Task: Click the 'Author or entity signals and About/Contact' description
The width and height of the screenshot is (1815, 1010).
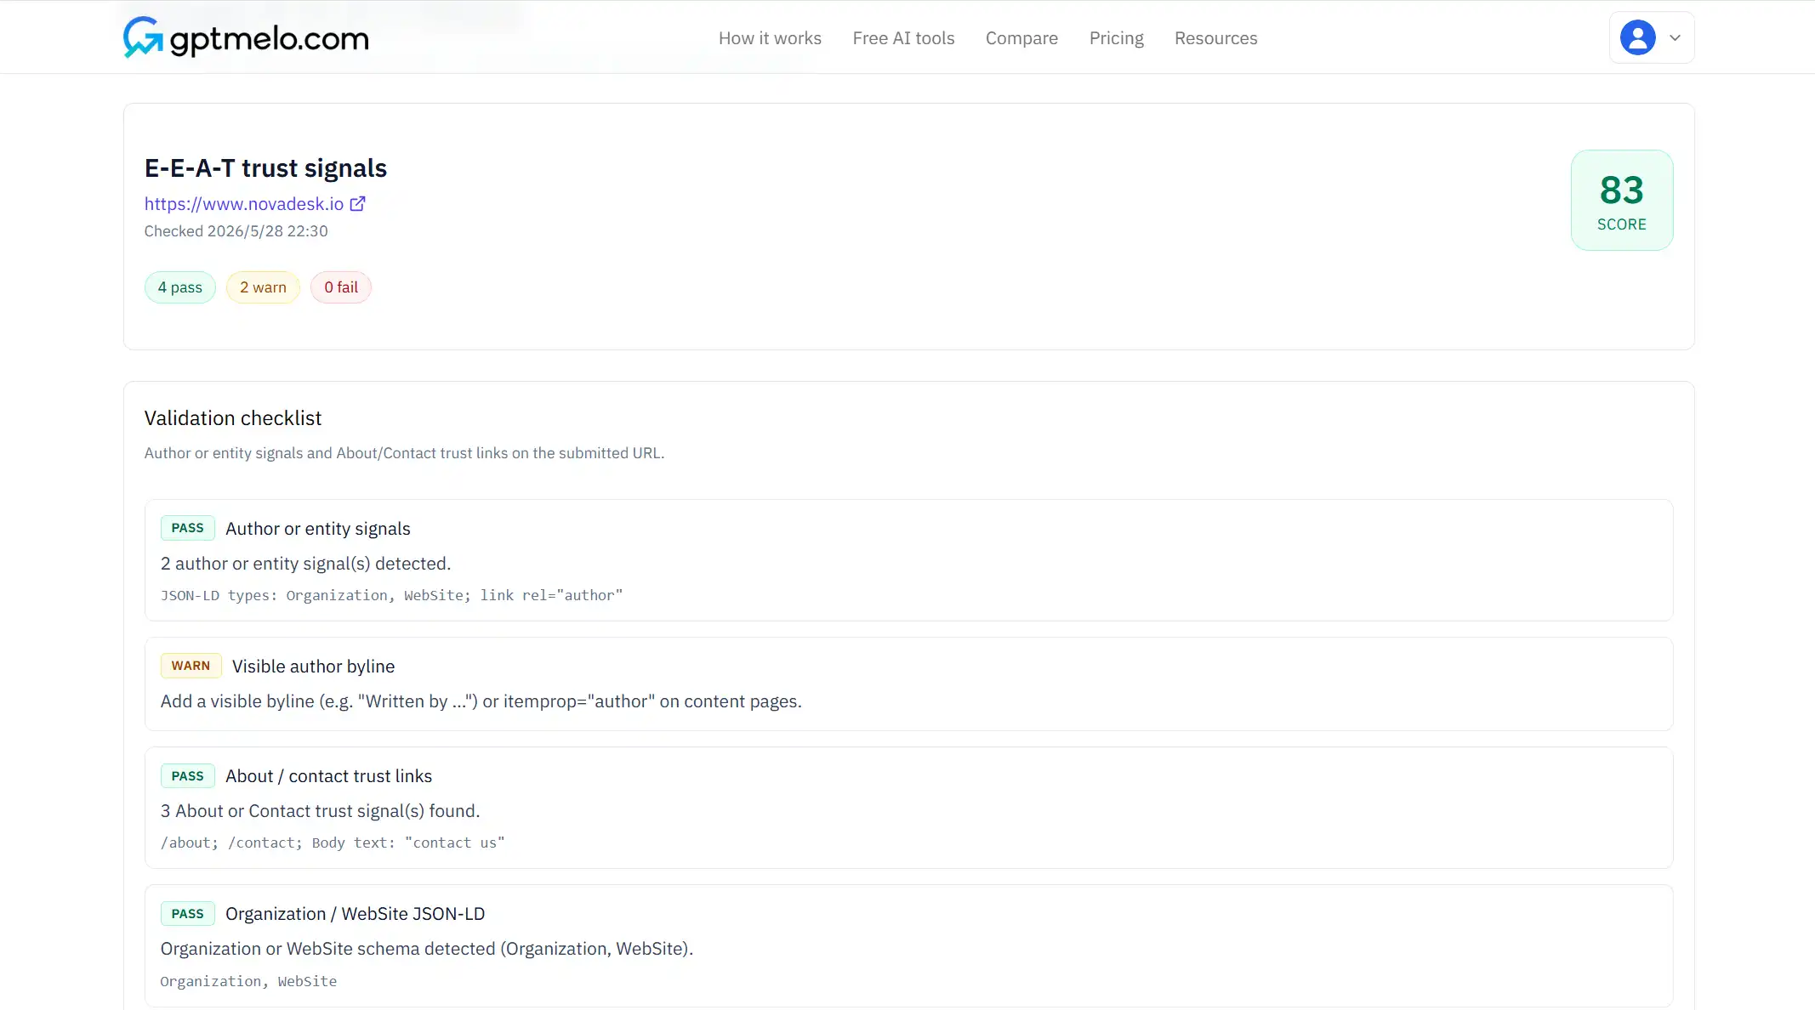Action: (404, 453)
